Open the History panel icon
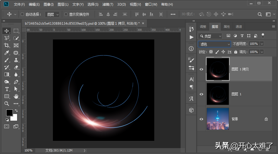Image resolution: width=278 pixels, height=154 pixels. (x=191, y=29)
